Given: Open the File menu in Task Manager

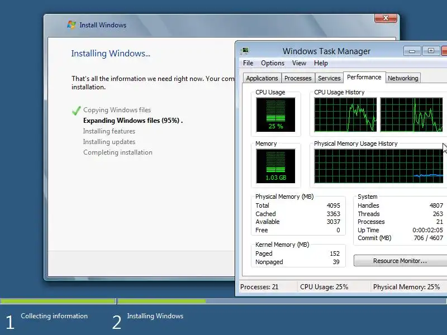Looking at the screenshot, I should coord(248,63).
